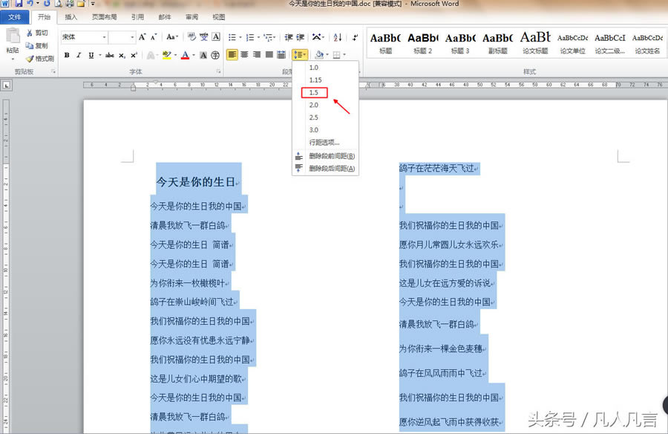This screenshot has height=434, width=668.
Task: Toggle italic formatting
Action: (x=79, y=55)
